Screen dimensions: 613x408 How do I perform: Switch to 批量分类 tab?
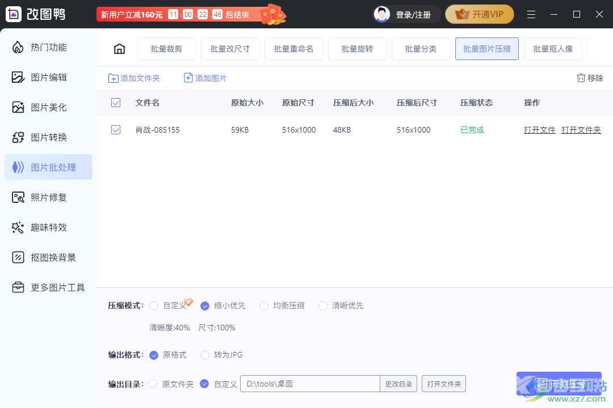click(421, 49)
